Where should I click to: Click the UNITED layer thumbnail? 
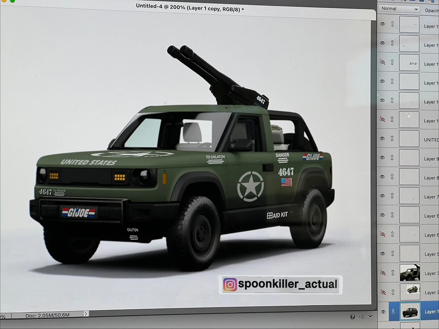(x=409, y=139)
